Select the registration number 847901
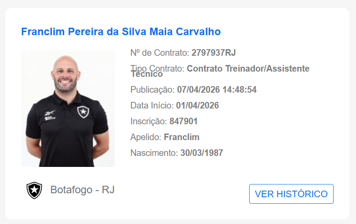This screenshot has height=224, width=356. click(183, 121)
